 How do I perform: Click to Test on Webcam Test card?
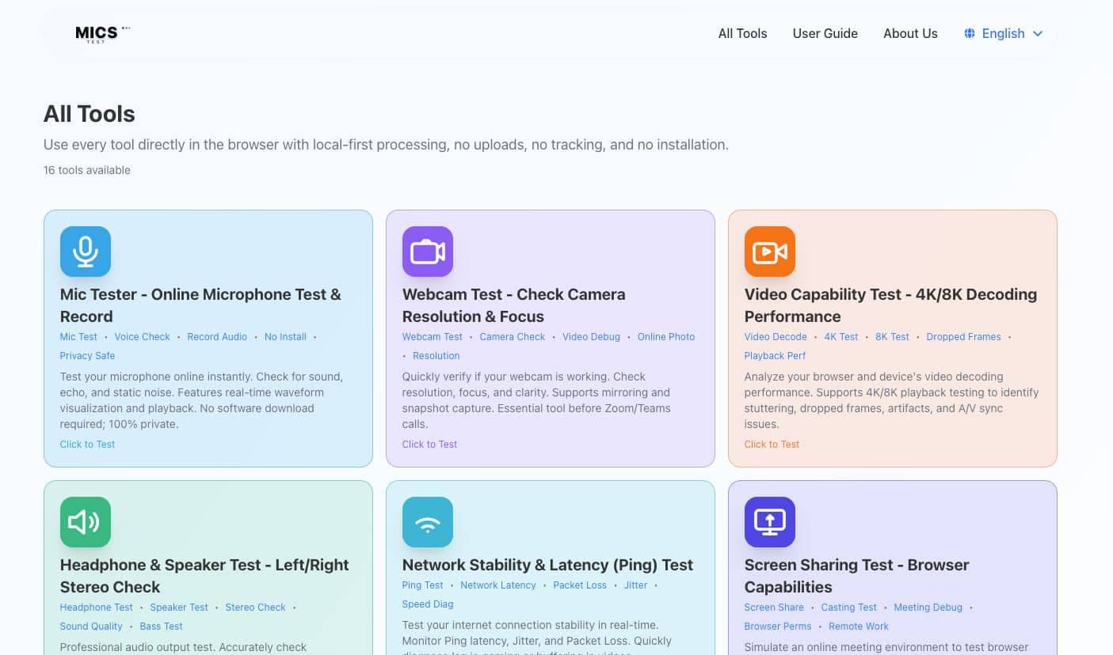(x=429, y=444)
